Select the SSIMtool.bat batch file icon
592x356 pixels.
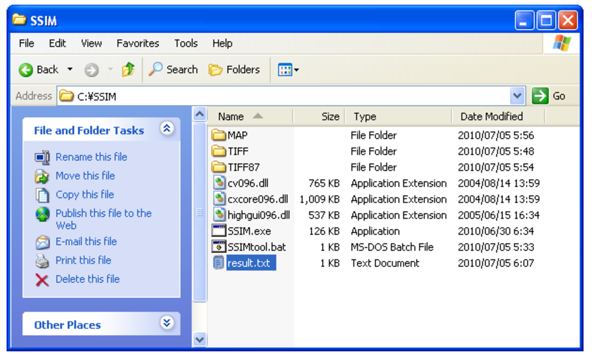tap(219, 247)
